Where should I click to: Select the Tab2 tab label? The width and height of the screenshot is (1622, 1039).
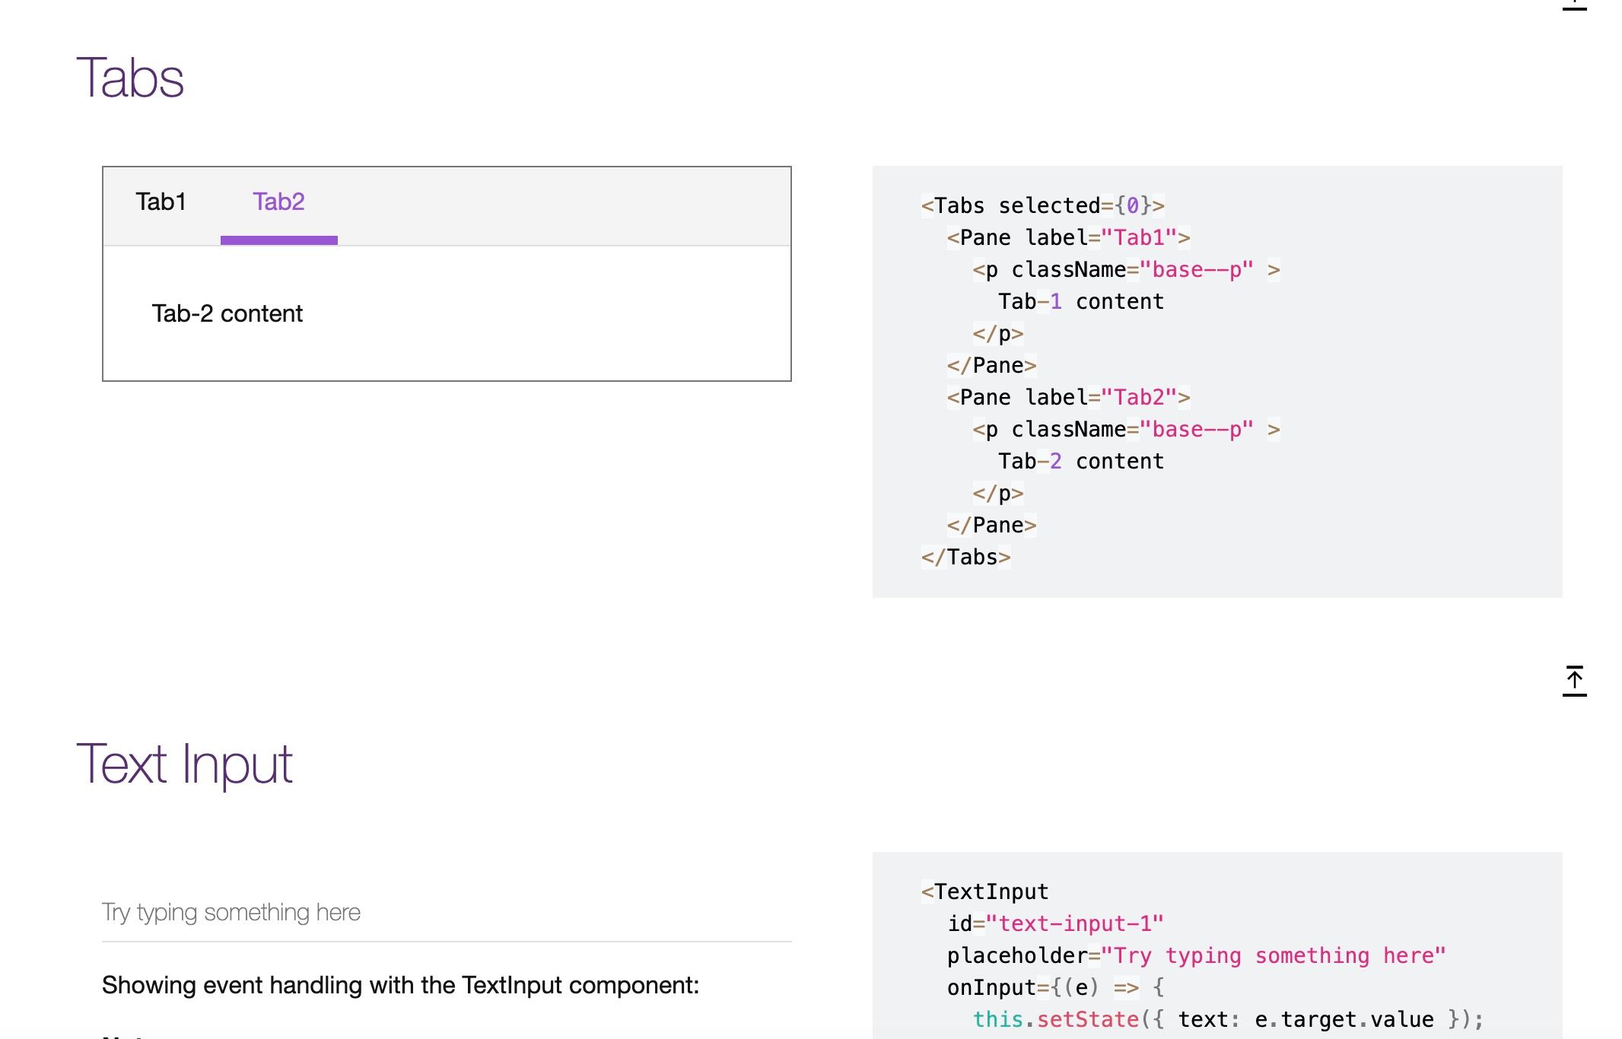[278, 202]
